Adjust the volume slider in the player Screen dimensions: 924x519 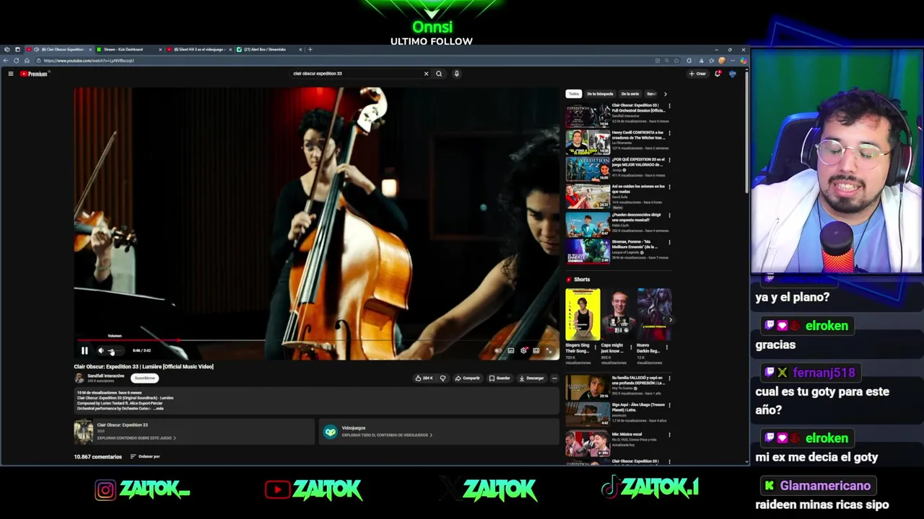(115, 351)
